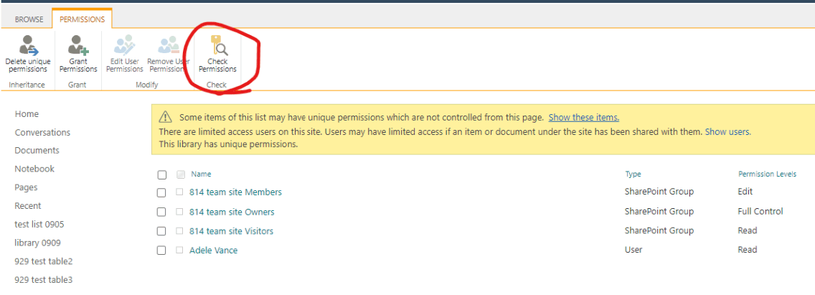This screenshot has height=295, width=815.
Task: Open 929 test table3 in navigation
Action: click(44, 280)
